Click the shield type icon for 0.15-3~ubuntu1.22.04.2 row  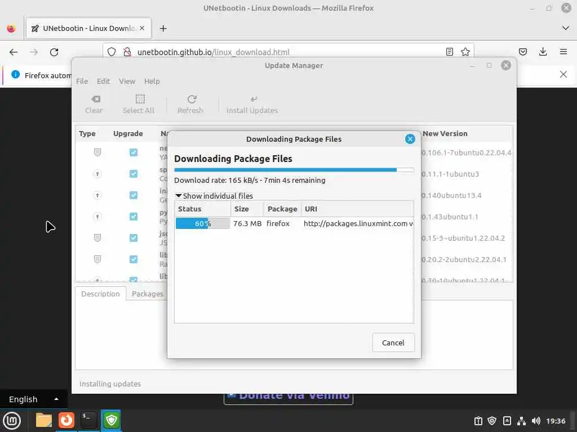97,238
